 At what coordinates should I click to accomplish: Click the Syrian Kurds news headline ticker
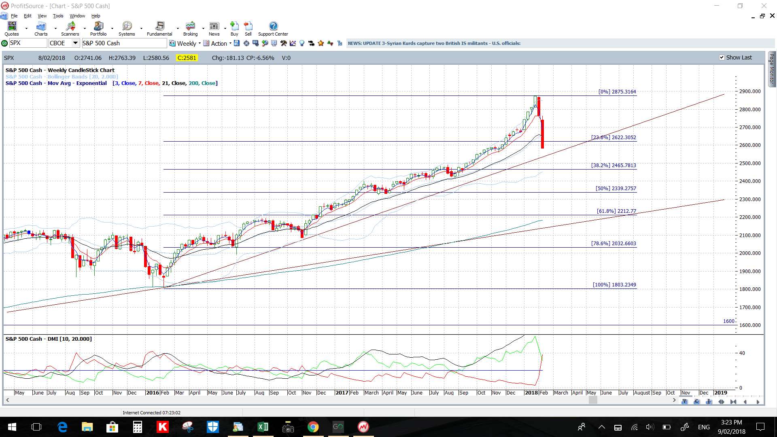[x=434, y=43]
